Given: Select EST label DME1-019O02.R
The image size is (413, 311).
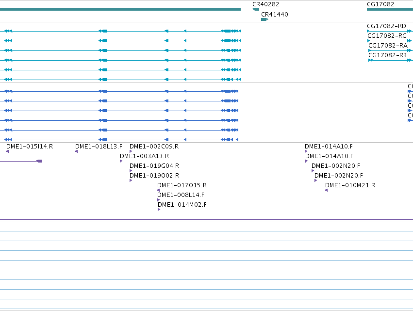Looking at the screenshot, I should point(154,176).
